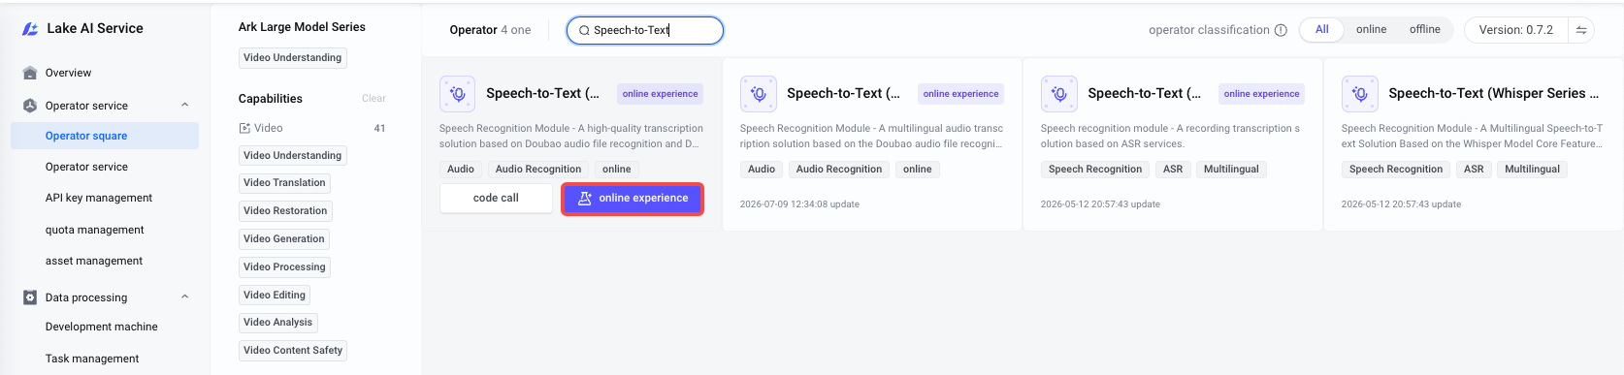Click the Speech-to-Text search field

[645, 30]
